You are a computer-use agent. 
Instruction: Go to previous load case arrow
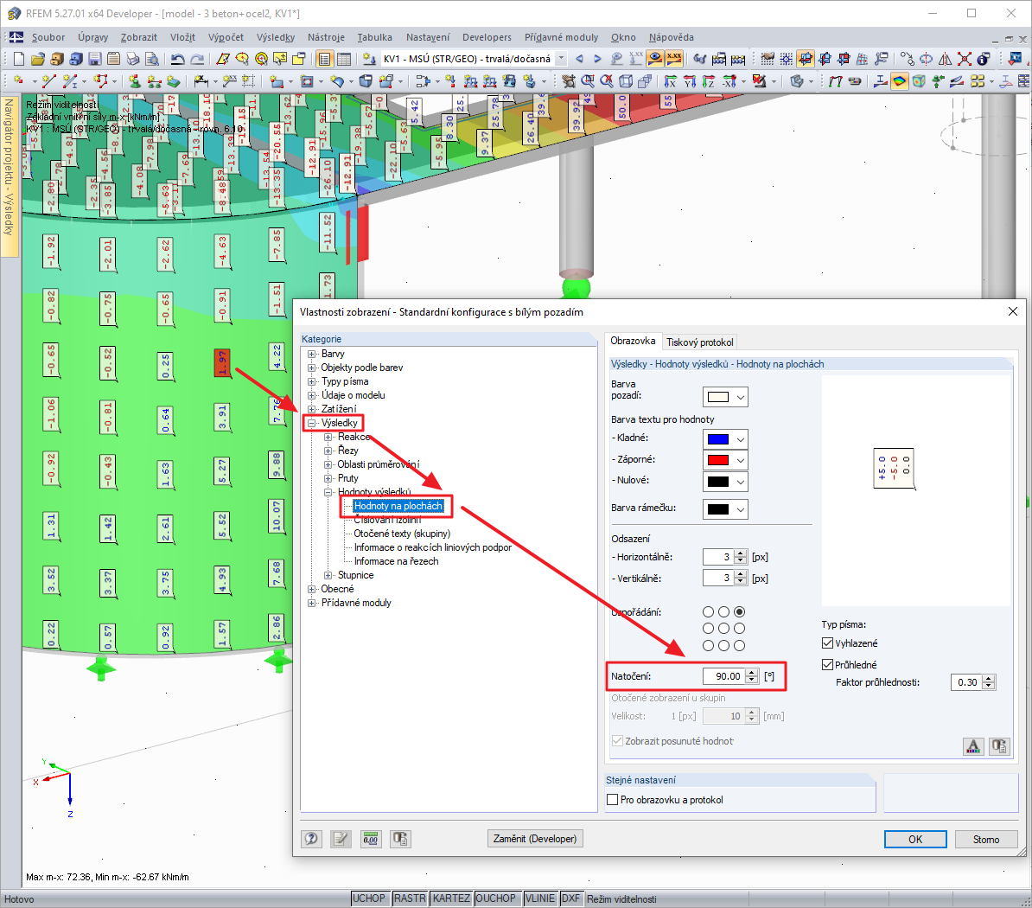click(579, 59)
